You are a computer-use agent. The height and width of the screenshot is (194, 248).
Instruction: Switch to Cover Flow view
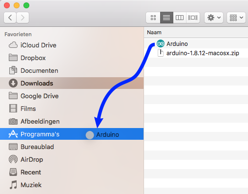193,18
